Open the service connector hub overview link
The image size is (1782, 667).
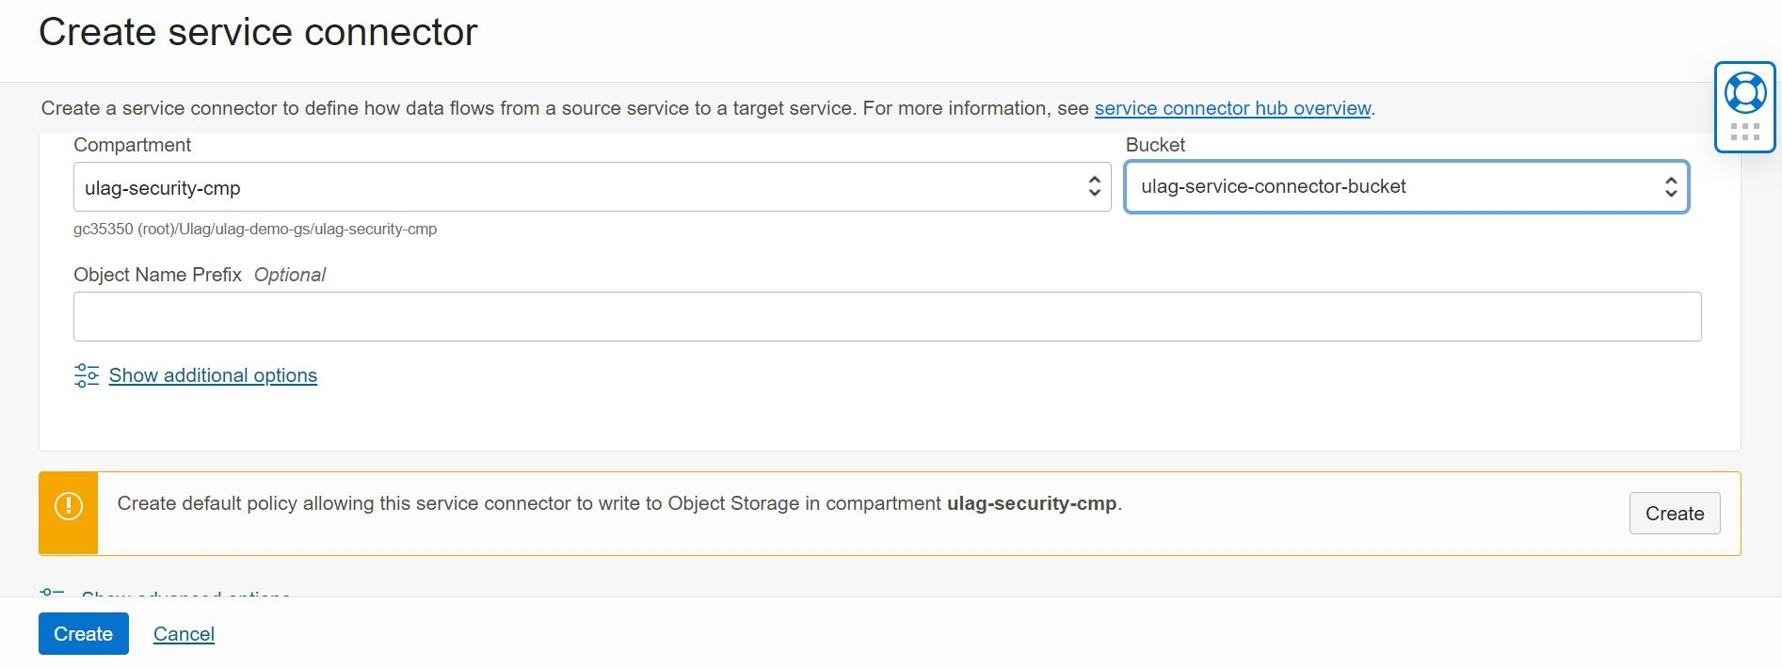[x=1232, y=108]
